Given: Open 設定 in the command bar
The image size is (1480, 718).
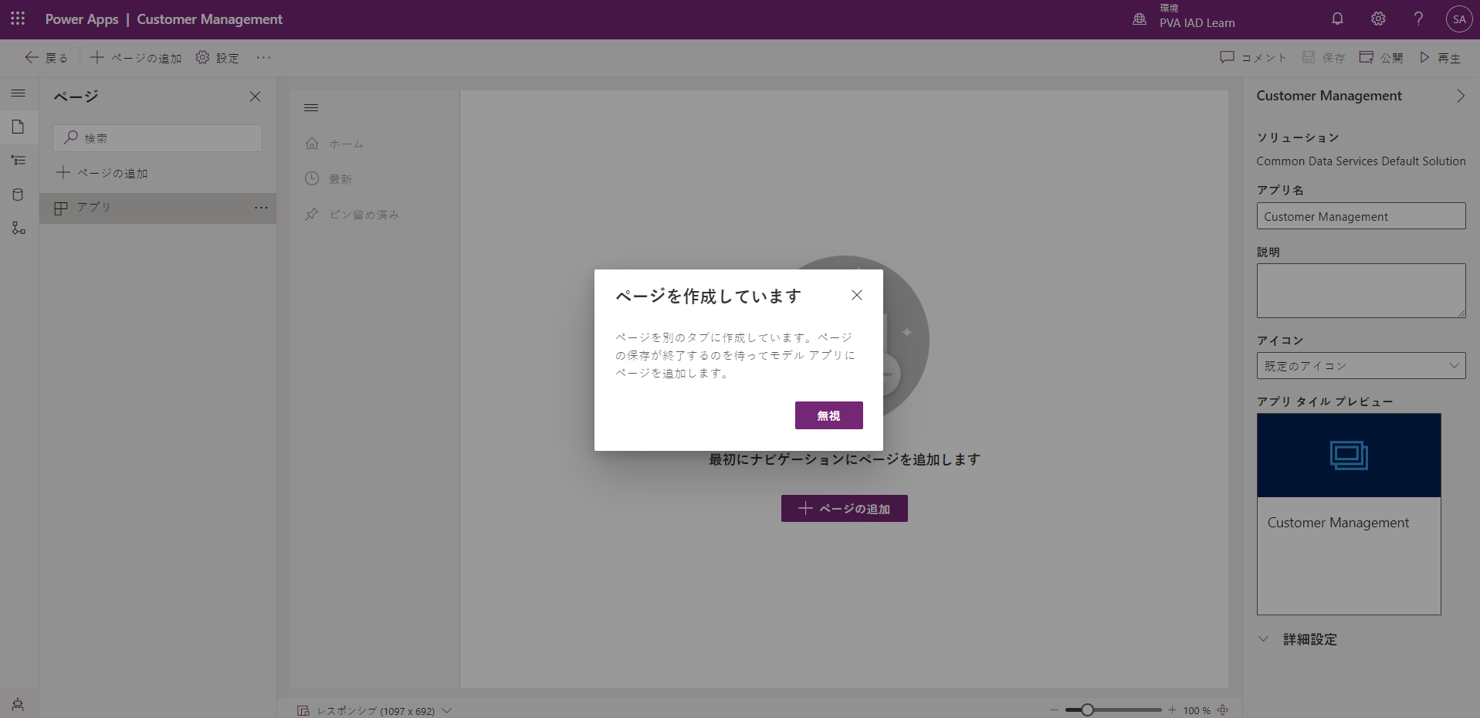Looking at the screenshot, I should pyautogui.click(x=217, y=58).
